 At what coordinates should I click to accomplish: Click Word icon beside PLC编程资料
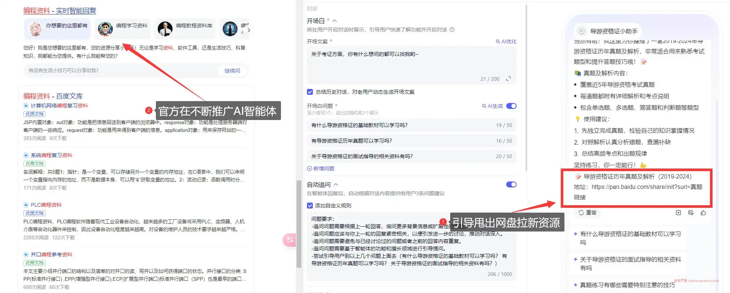(x=26, y=205)
